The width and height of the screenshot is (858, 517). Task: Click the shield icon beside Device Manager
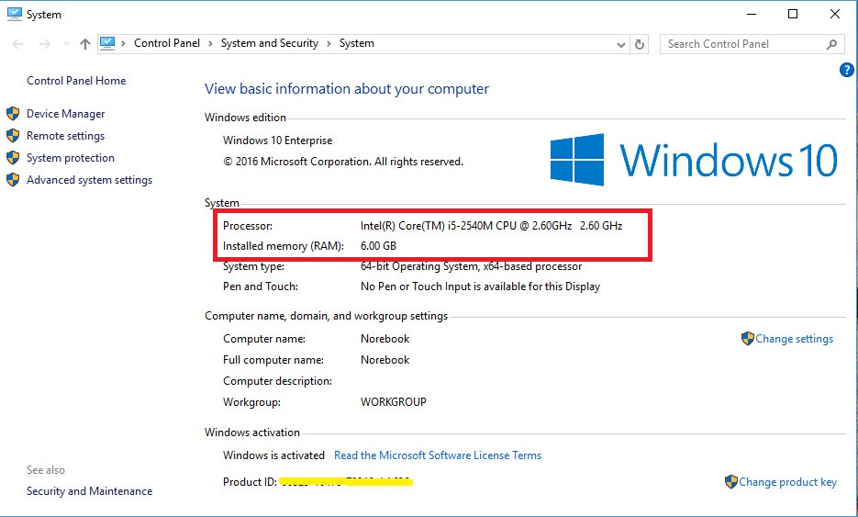[13, 114]
